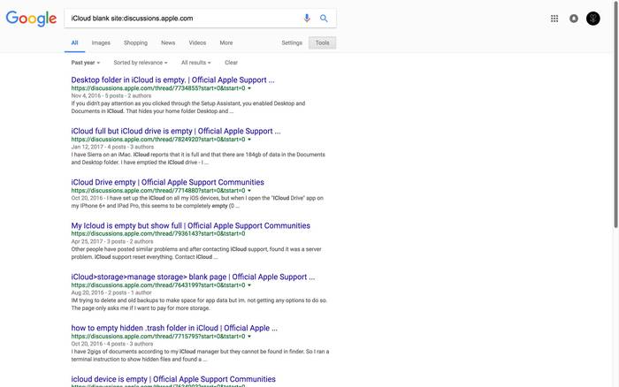Select the All results tab
This screenshot has width=619, height=387.
tap(74, 42)
